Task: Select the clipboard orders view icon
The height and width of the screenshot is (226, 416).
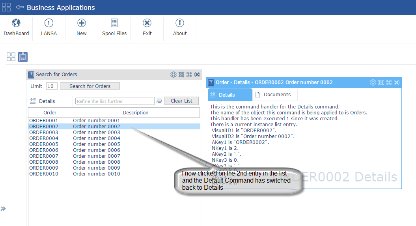Action: point(23,57)
